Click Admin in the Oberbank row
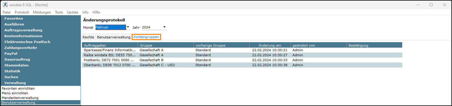Image resolution: width=452 pixels, height=106 pixels. [x=298, y=65]
